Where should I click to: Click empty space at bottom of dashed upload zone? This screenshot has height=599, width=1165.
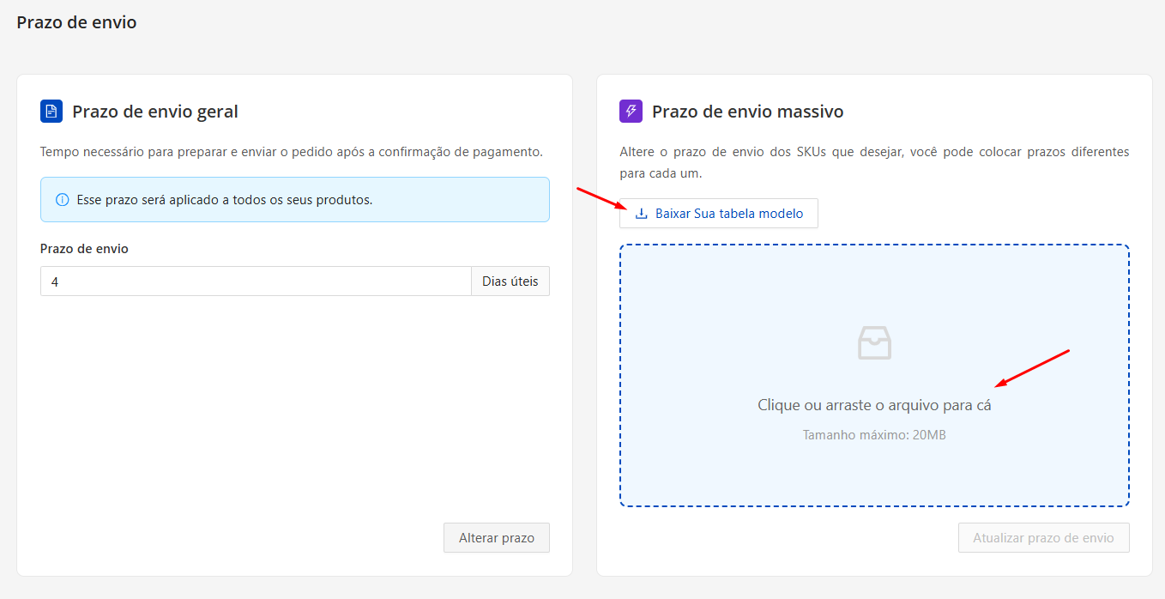(874, 481)
